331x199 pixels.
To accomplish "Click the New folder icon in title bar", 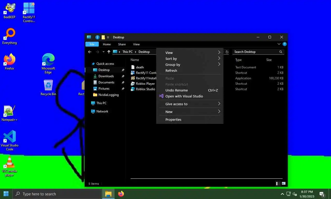I will click(x=103, y=37).
